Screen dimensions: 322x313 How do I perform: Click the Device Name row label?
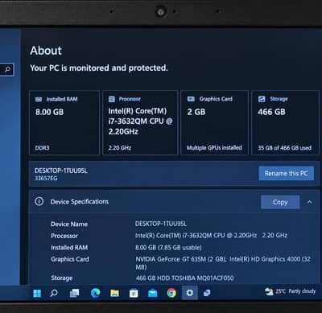point(69,224)
